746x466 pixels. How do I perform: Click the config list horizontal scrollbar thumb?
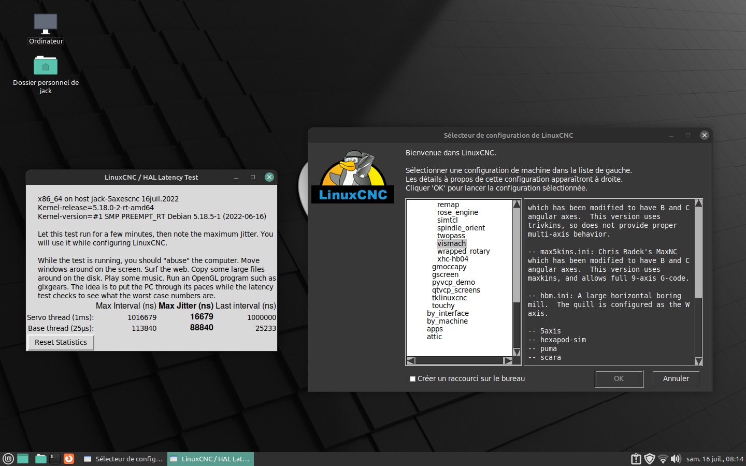click(x=460, y=360)
